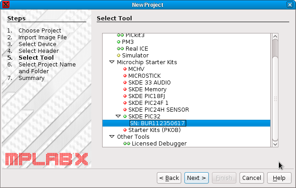Click the green dot beside SKDE PIC32

pos(125,117)
